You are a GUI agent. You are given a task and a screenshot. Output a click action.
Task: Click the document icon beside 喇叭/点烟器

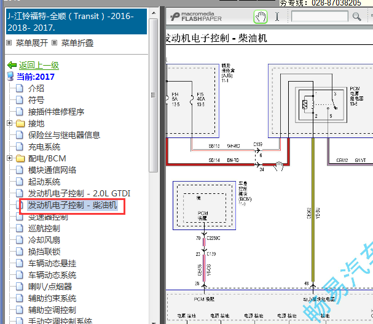point(20,287)
